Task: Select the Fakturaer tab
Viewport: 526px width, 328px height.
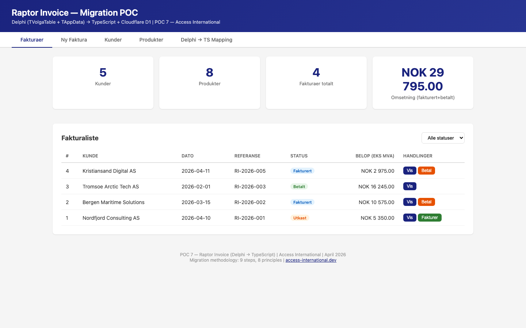Action: 32,40
